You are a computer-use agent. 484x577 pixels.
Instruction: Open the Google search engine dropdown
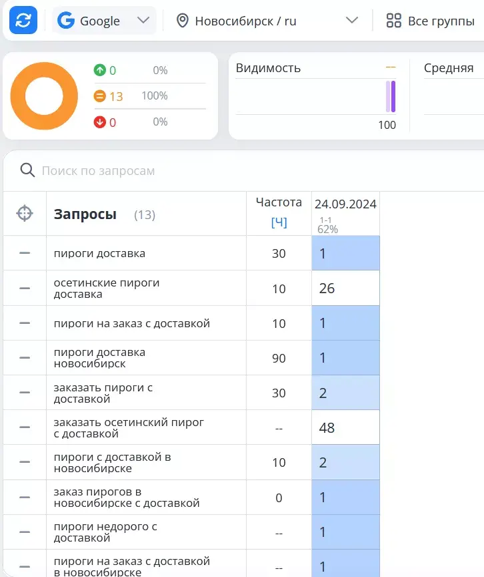click(x=104, y=21)
